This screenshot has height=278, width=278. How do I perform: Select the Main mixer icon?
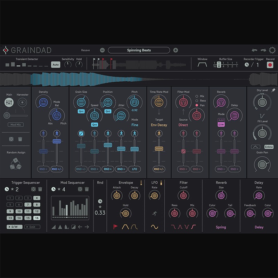point(9,102)
